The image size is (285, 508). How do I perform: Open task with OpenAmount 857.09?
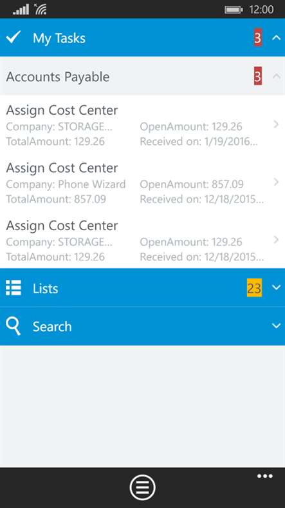point(143,182)
